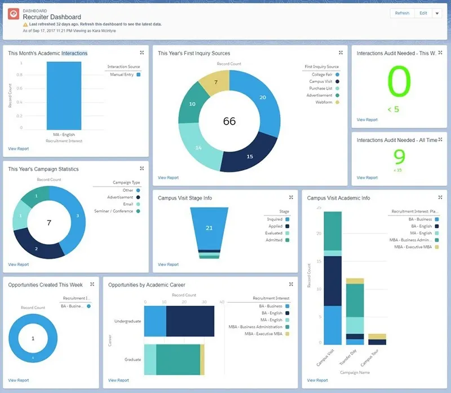Click the Refresh button
This screenshot has height=393, width=451.
[x=403, y=12]
